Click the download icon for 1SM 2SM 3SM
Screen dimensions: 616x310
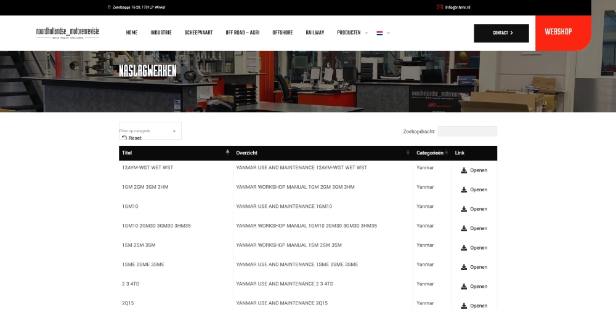(x=464, y=248)
